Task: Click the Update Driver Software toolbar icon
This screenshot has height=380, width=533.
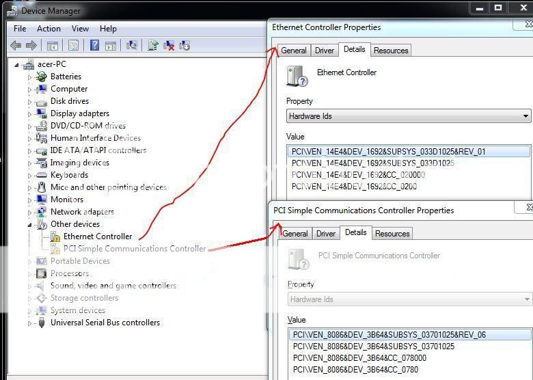Action: (153, 46)
